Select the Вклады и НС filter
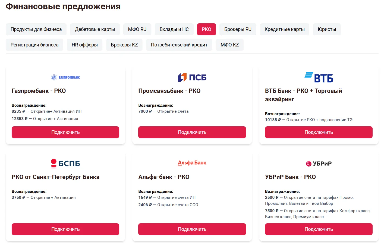The image size is (384, 245). (x=174, y=29)
